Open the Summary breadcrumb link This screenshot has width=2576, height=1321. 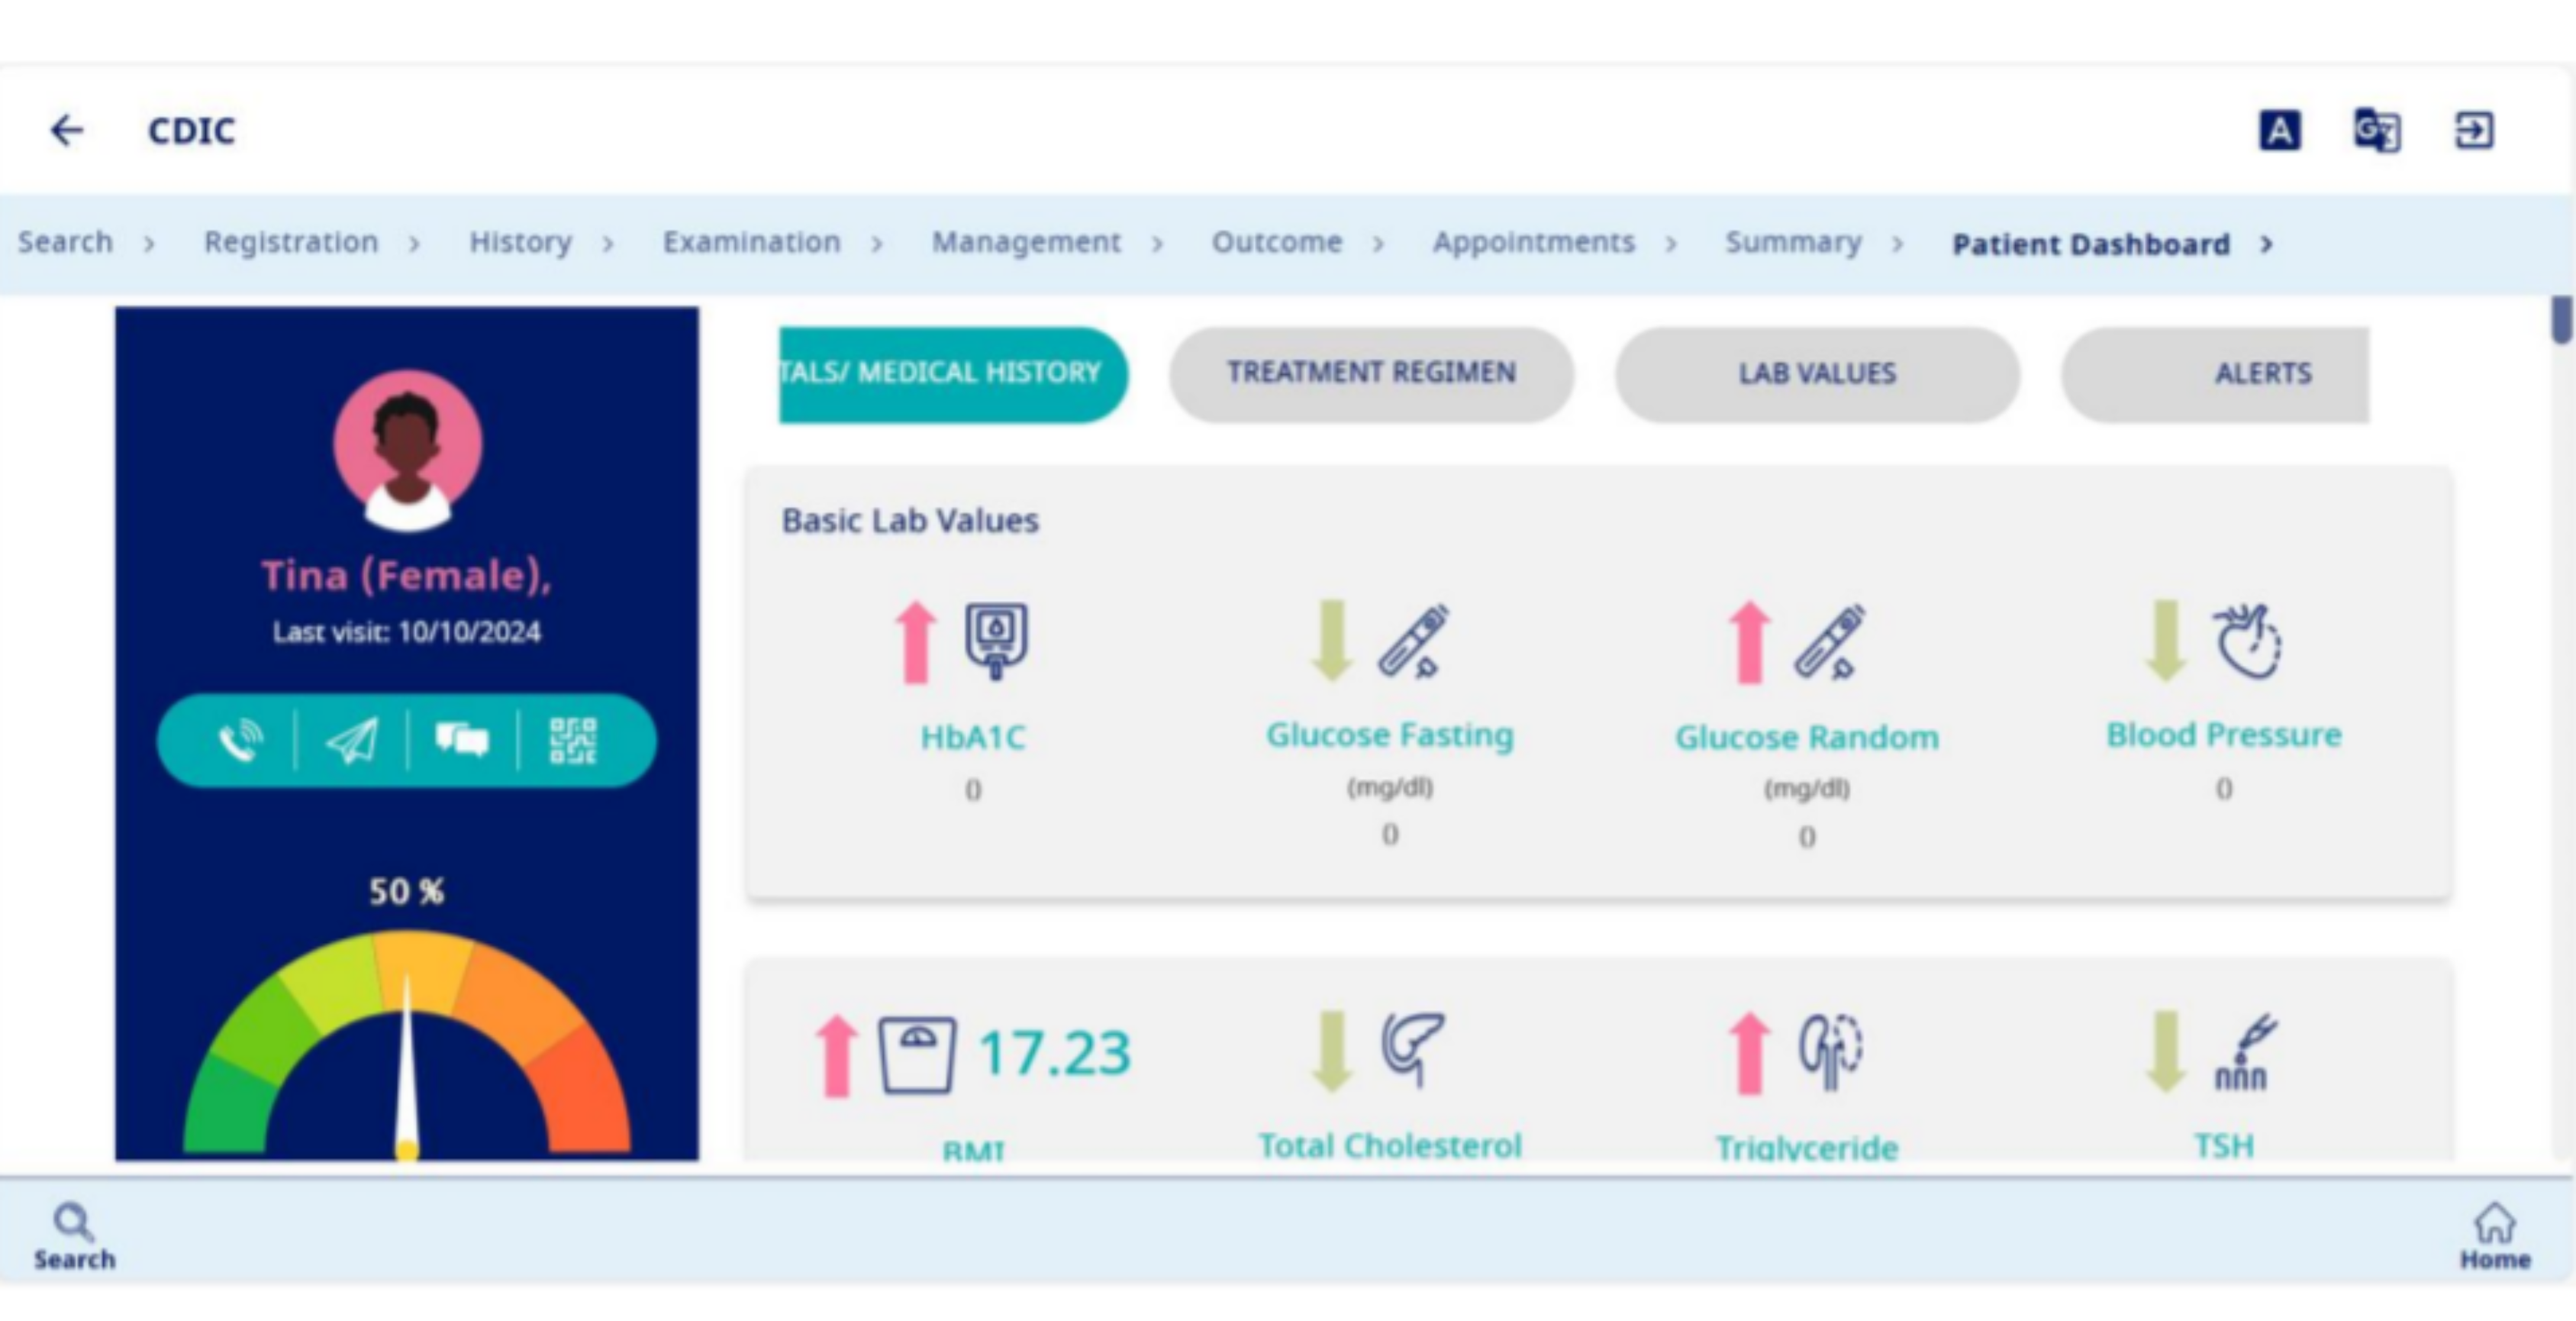(x=1793, y=242)
